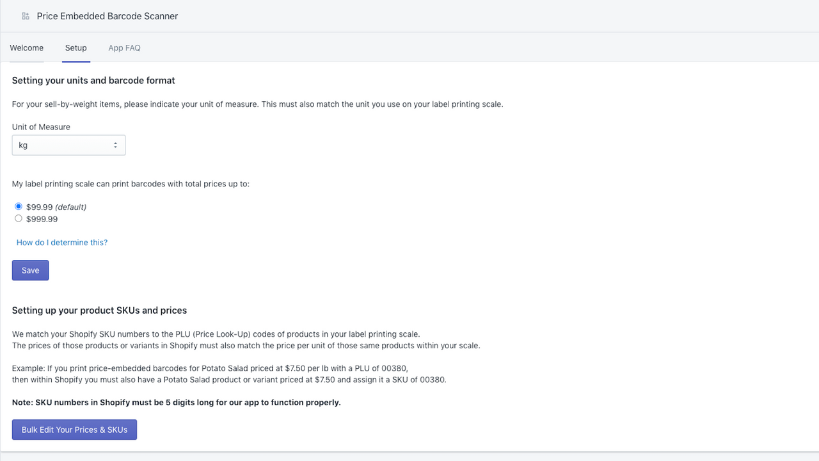Save the units and barcode format settings

[x=30, y=270]
